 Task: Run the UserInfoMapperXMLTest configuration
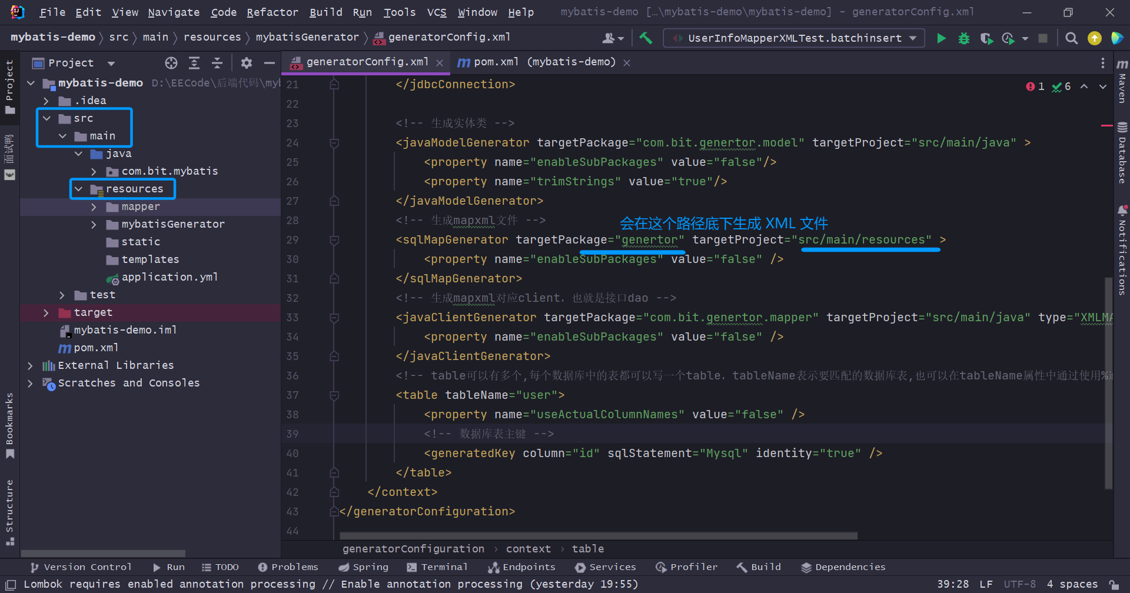click(941, 38)
